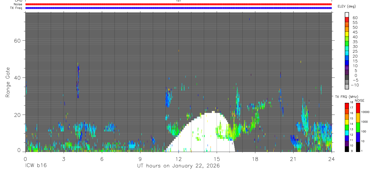The width and height of the screenshot is (373, 172).
Task: Click the '3' tick on UT hours axis
Action: coord(63,159)
